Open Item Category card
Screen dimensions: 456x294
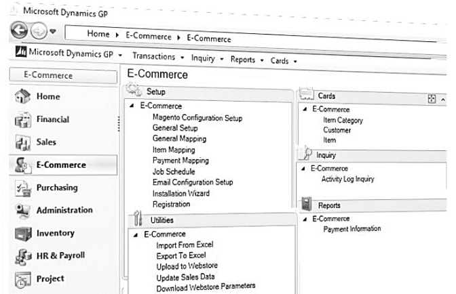tap(343, 120)
